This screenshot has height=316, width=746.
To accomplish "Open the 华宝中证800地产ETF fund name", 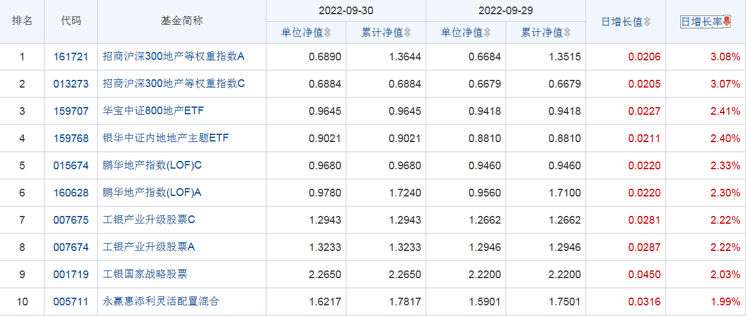I will pyautogui.click(x=153, y=111).
